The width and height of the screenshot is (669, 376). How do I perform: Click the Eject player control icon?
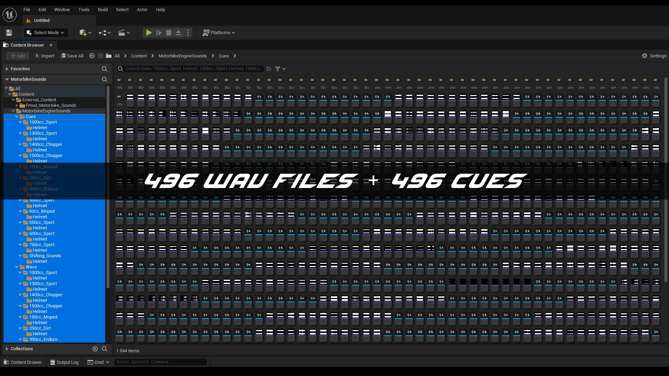coord(178,33)
